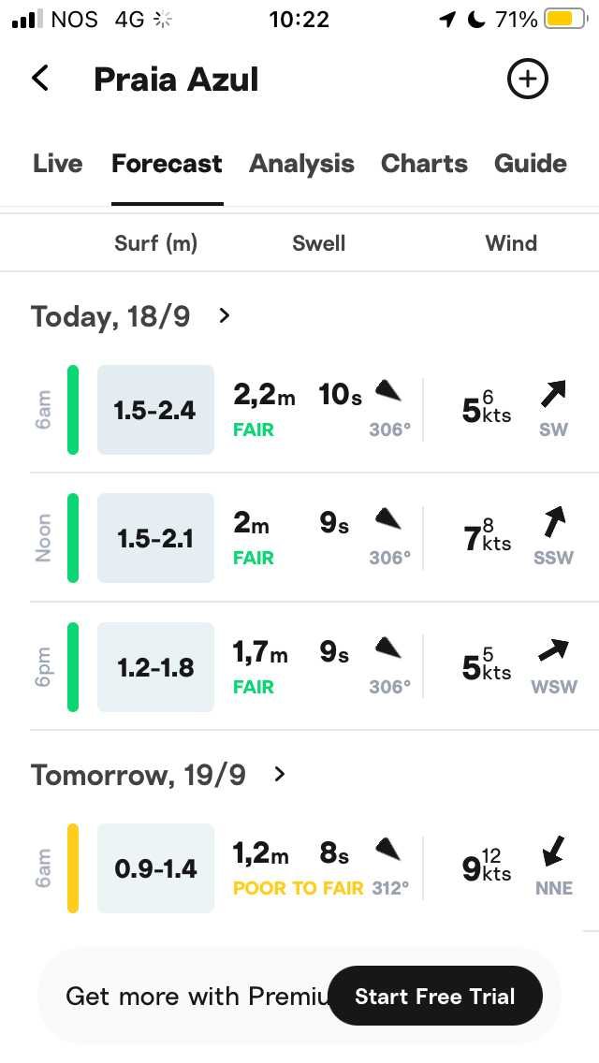The width and height of the screenshot is (599, 1063).
Task: Tap the 312° swell direction icon
Action: (388, 850)
